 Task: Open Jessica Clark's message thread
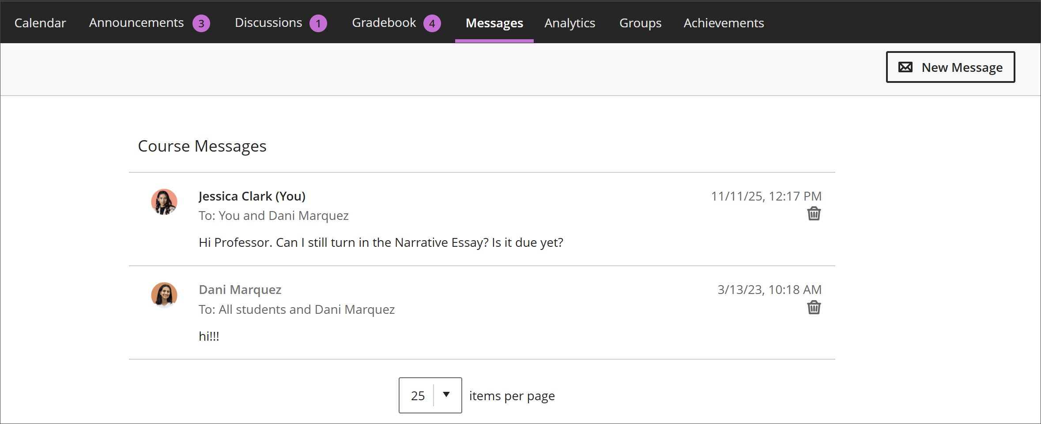tap(252, 196)
